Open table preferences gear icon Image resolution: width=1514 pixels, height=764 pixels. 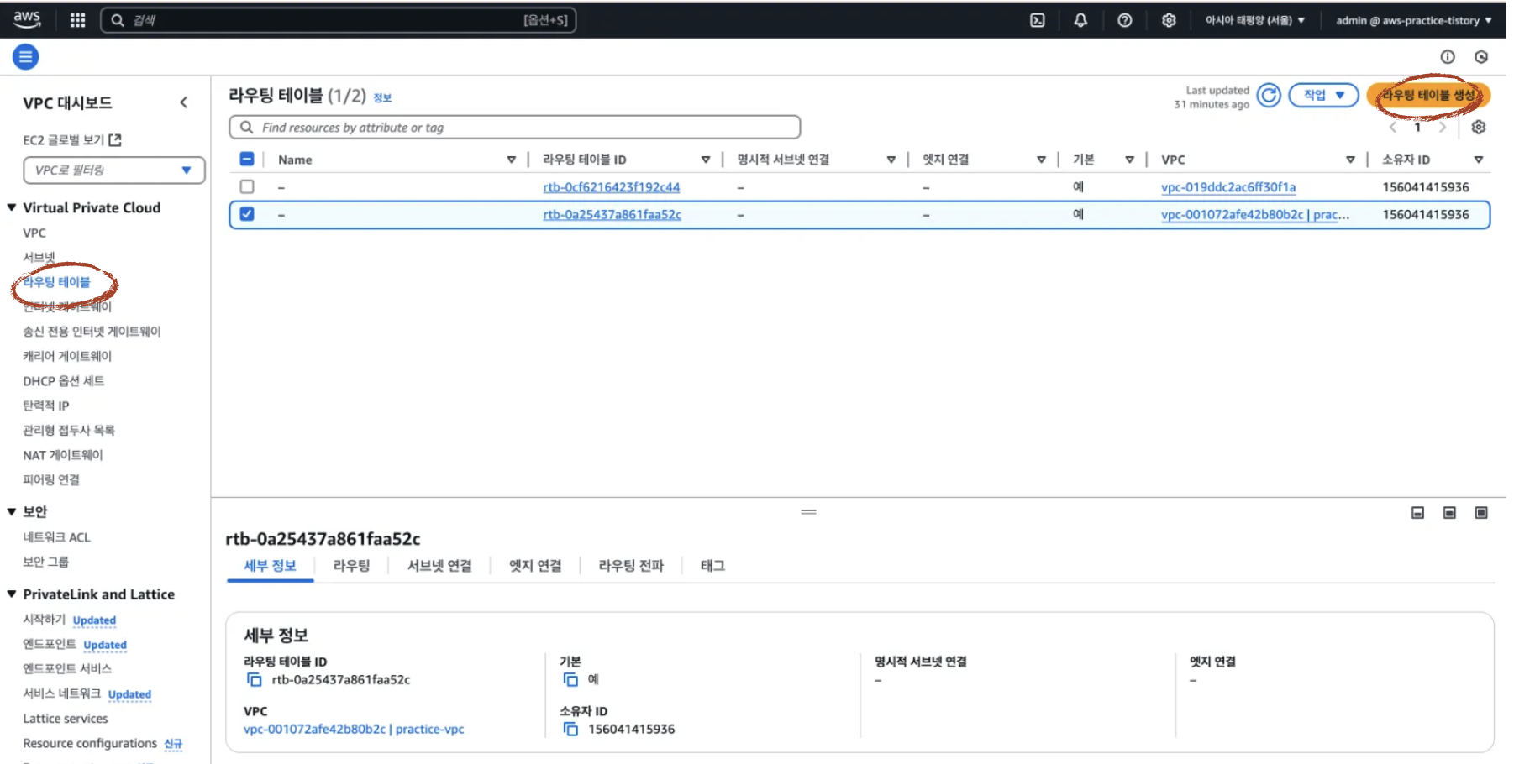pyautogui.click(x=1479, y=127)
